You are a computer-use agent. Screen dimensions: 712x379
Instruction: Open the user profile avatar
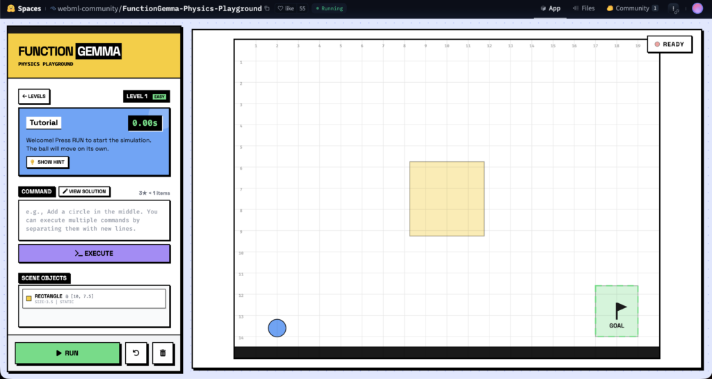coord(697,8)
